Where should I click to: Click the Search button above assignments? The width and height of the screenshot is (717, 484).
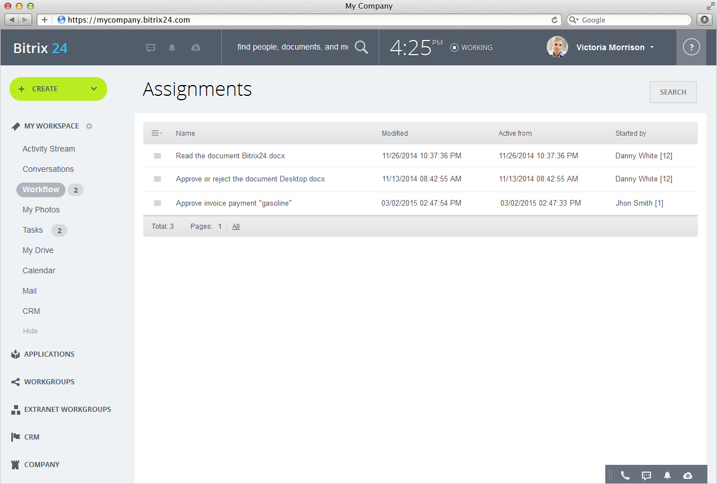pyautogui.click(x=673, y=92)
